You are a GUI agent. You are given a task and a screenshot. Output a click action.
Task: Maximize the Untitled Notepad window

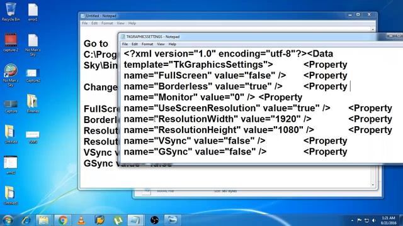[358, 15]
